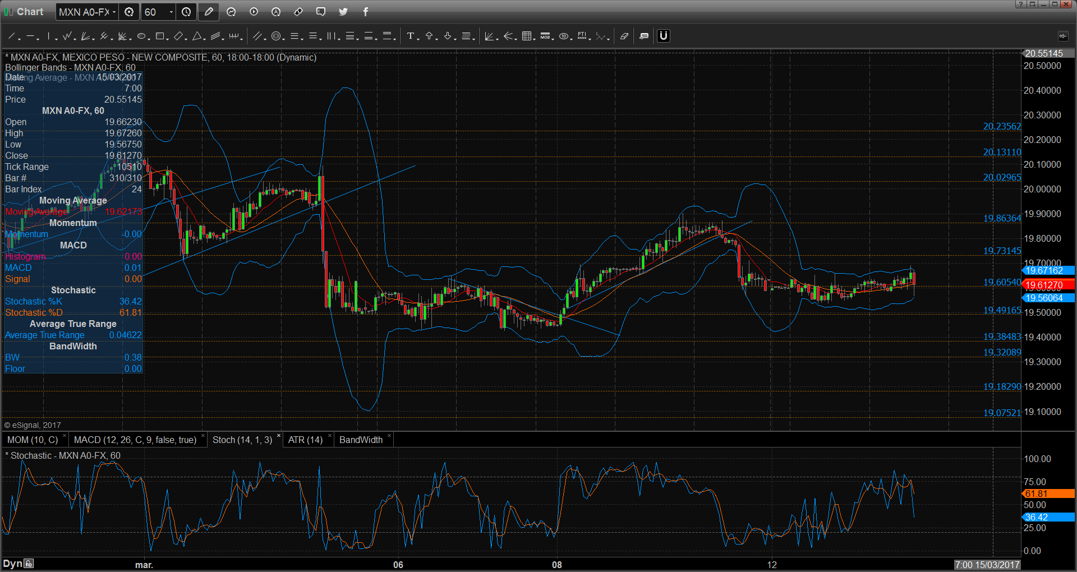Select the text annotation T tool
Screen dimensions: 1077x572
(x=410, y=36)
